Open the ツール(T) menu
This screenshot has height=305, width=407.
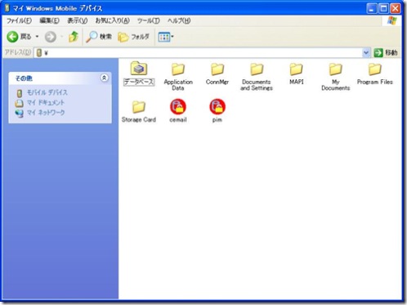148,20
